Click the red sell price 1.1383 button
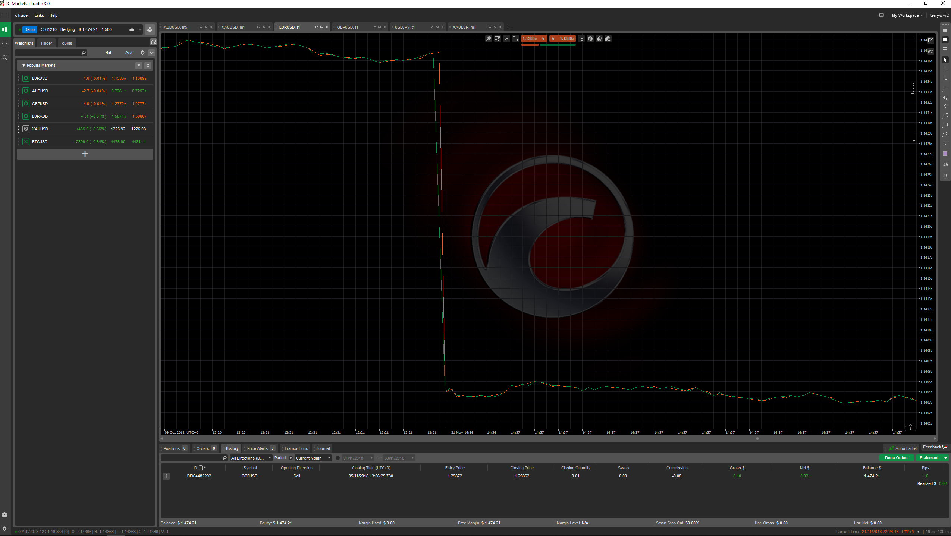The width and height of the screenshot is (951, 536). point(534,39)
